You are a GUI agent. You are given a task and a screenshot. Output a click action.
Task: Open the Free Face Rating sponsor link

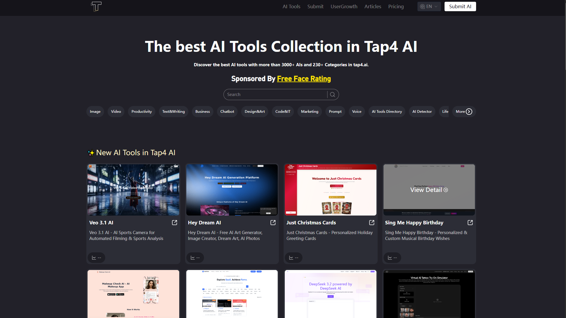pyautogui.click(x=304, y=79)
